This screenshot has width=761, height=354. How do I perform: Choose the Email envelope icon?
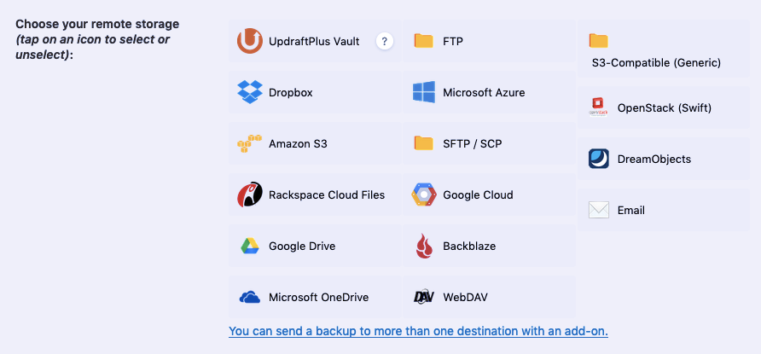(x=598, y=210)
